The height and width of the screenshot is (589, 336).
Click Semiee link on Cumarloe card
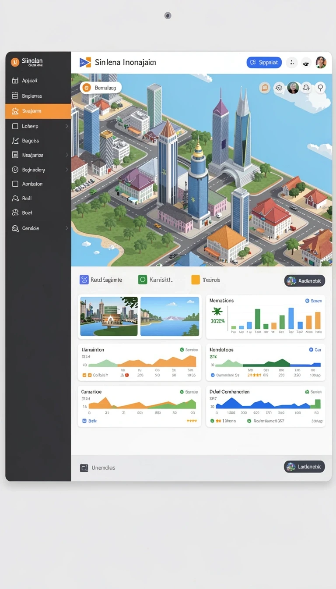[189, 392]
